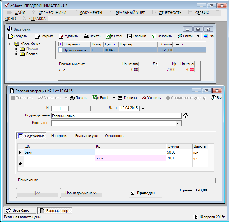Switch to Разовая опер... window in taskbar
Screen dimensions: 229x222
click(x=55, y=210)
